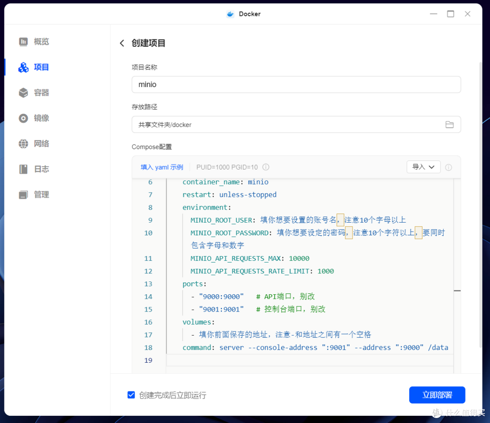490x423 pixels.
Task: Click the environment key on line 8
Action: 205,208
